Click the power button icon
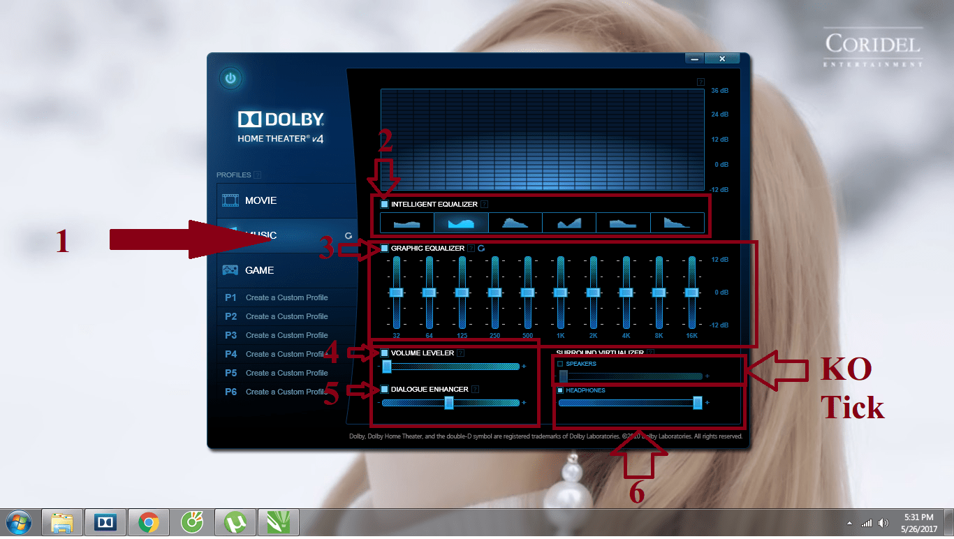Screen dimensions: 954x539 pyautogui.click(x=230, y=78)
